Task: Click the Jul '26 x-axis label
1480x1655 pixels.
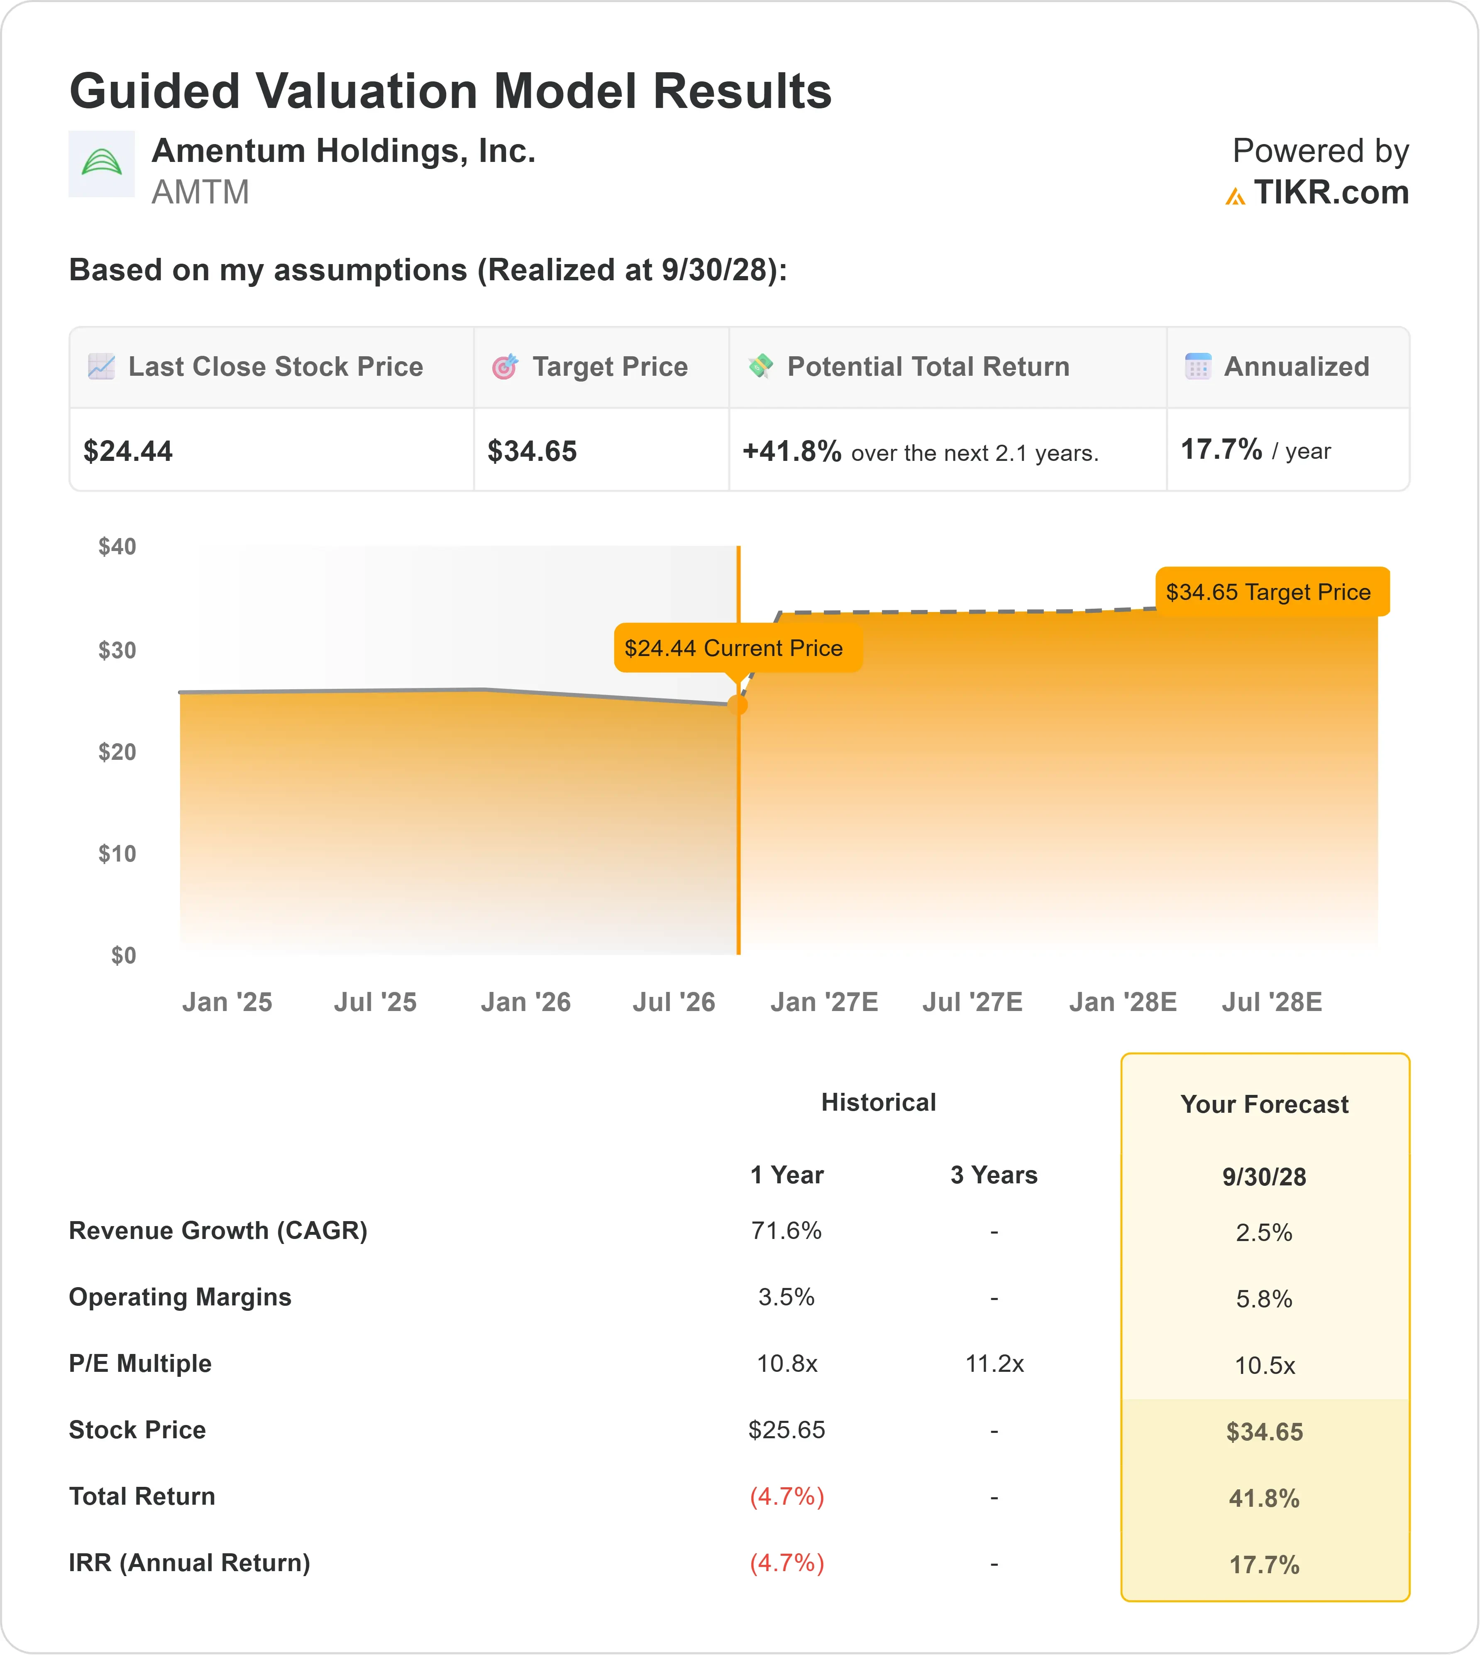Action: point(673,1001)
